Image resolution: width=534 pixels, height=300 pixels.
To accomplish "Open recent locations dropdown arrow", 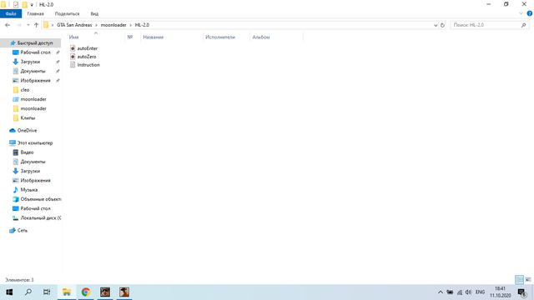I will (28, 25).
